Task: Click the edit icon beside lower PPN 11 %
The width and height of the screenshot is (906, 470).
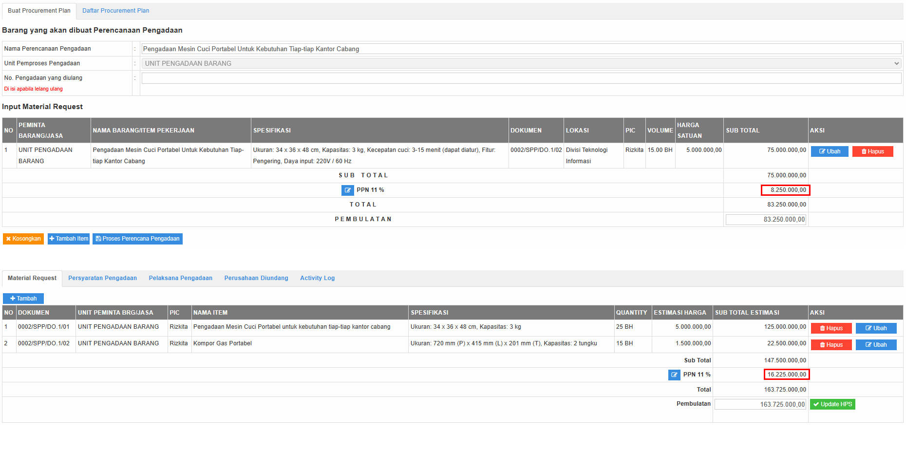Action: tap(674, 375)
